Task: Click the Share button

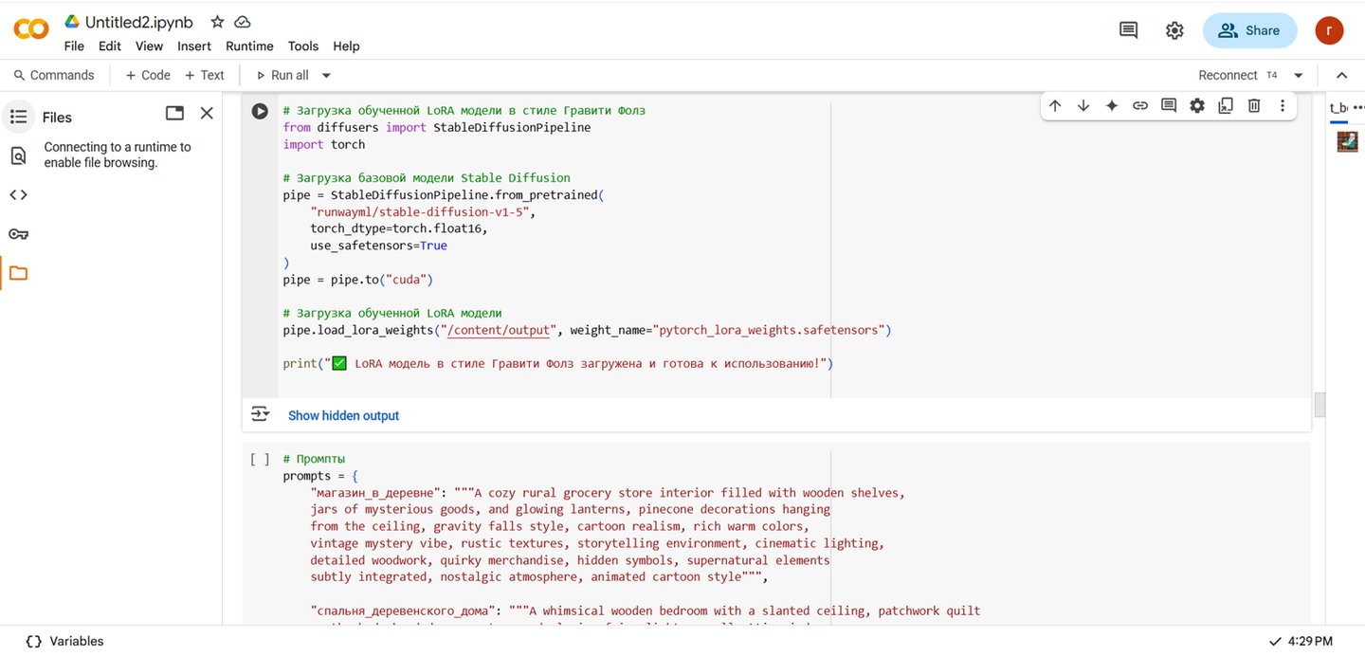Action: (x=1249, y=30)
